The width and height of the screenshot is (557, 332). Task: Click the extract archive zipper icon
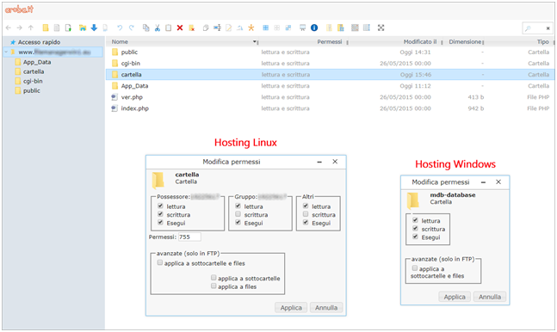[x=329, y=28]
